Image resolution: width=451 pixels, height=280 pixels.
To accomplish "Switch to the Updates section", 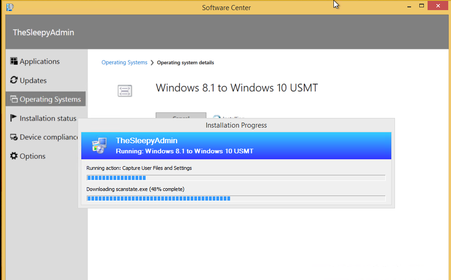I will point(32,80).
